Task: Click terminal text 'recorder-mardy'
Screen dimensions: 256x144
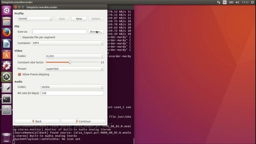Action: pos(119,56)
